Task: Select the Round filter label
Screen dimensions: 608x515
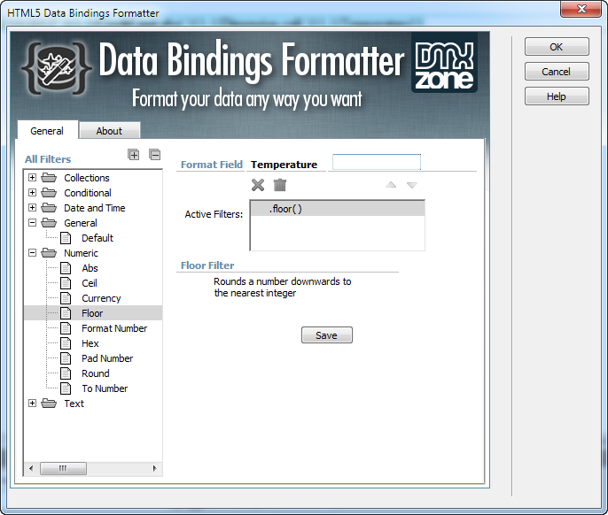Action: click(x=96, y=373)
